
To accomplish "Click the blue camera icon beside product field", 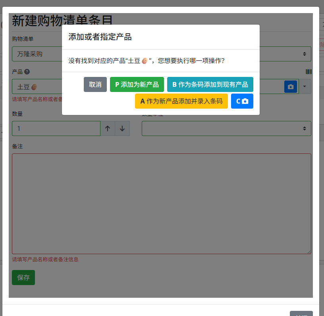I will coord(291,87).
